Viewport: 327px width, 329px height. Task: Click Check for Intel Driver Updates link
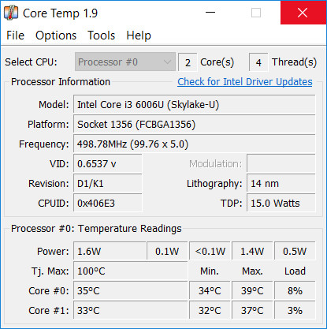click(245, 82)
